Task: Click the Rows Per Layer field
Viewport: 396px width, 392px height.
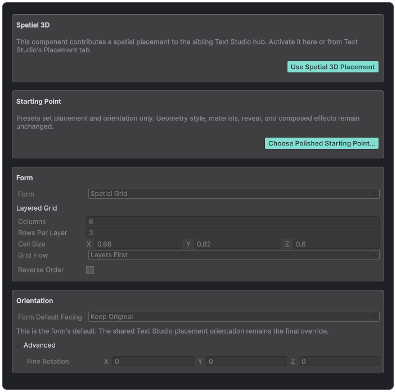Action: pos(233,233)
